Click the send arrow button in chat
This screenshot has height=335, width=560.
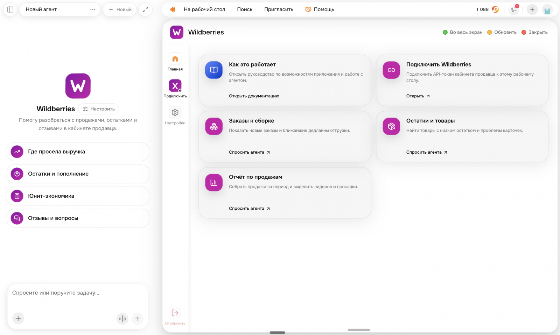[138, 319]
